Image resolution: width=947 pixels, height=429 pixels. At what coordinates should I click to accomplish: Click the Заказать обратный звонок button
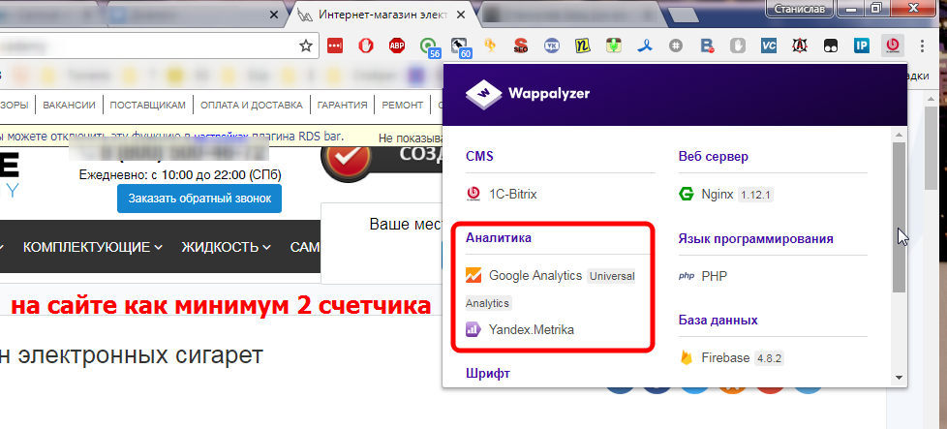(x=199, y=199)
